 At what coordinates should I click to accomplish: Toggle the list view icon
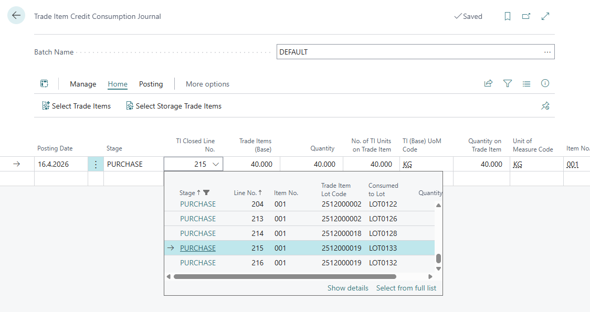(x=526, y=83)
